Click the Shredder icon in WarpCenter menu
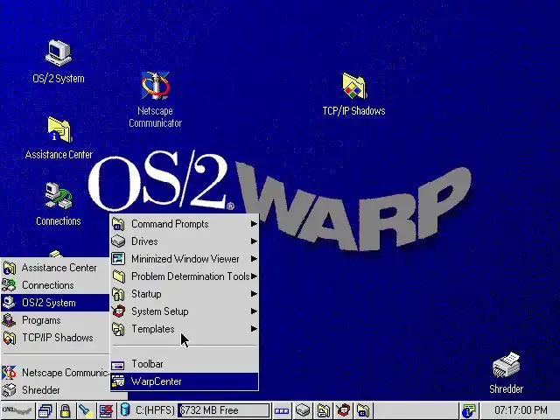Viewport: 560px width, 420px height. [x=9, y=390]
